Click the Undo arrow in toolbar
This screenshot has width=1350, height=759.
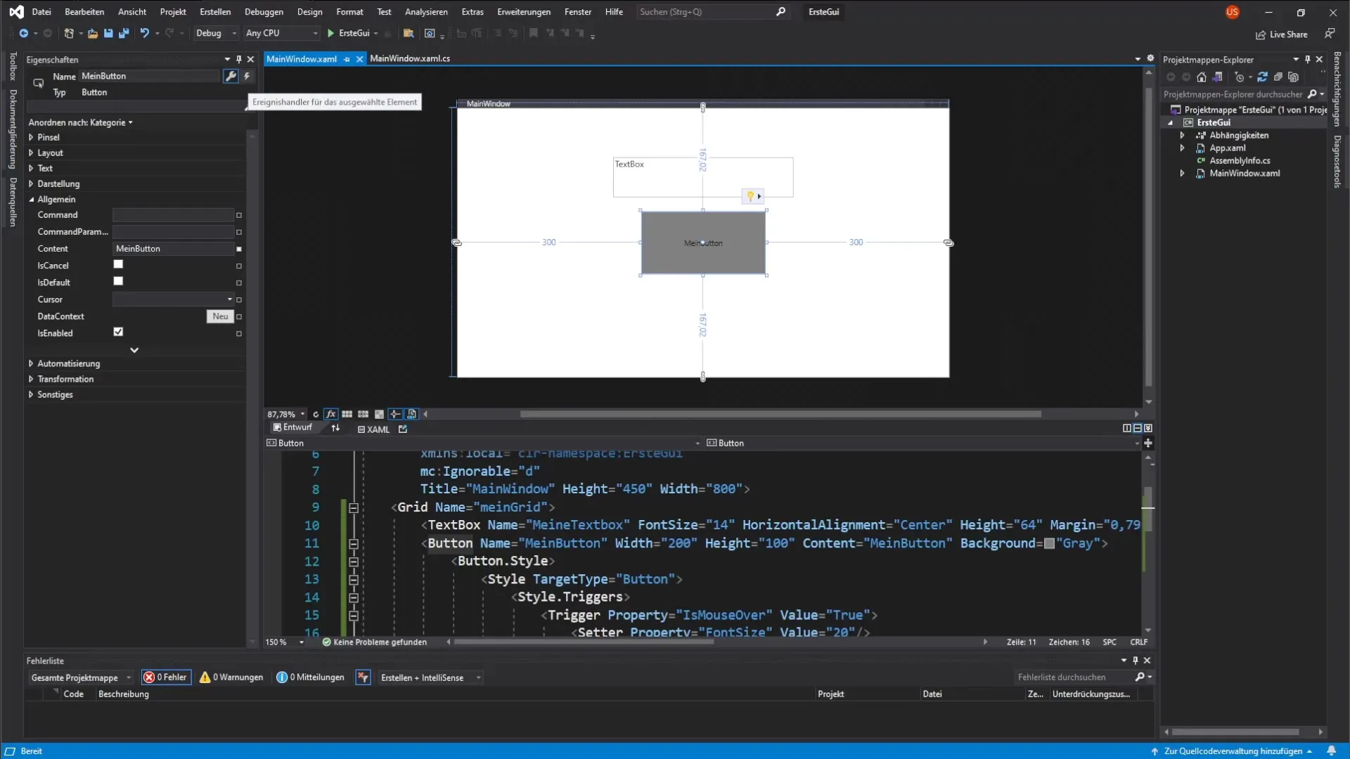pos(144,33)
